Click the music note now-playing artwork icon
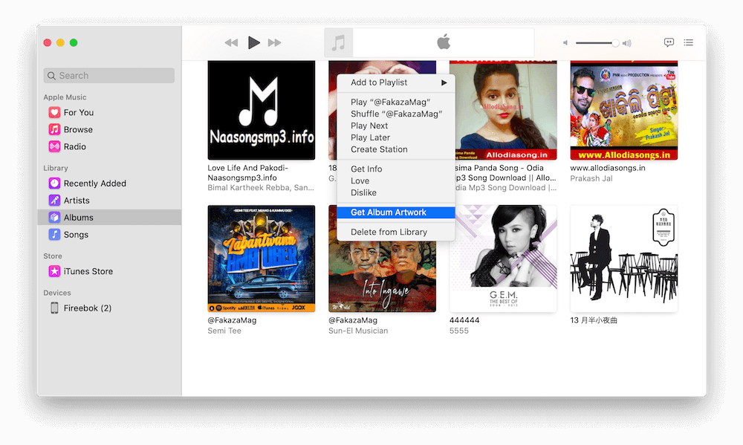 point(338,42)
